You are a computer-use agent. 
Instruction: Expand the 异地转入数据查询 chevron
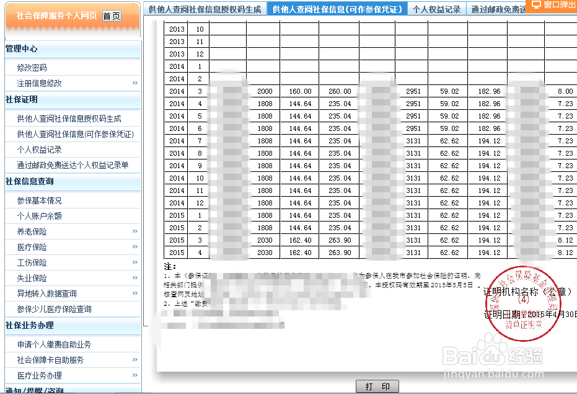click(x=134, y=293)
